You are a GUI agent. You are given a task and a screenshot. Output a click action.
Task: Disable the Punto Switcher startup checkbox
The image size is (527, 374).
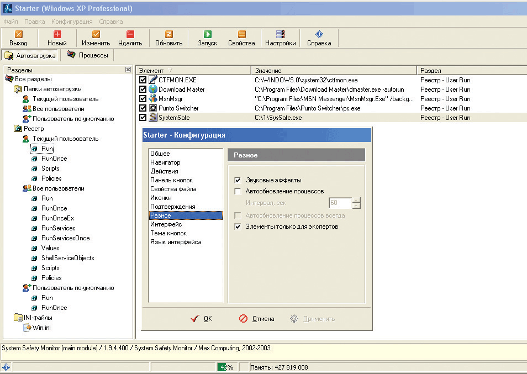(143, 108)
